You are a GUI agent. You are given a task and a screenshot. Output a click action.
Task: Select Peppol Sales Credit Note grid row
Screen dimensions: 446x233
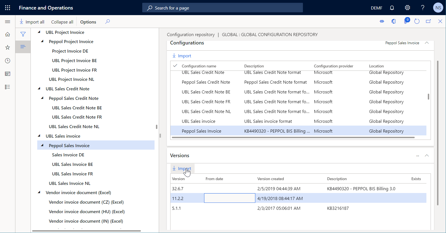(298, 82)
